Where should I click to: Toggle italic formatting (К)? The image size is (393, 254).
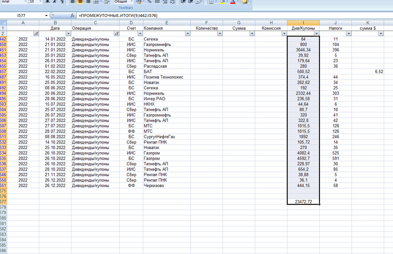(54, 2)
